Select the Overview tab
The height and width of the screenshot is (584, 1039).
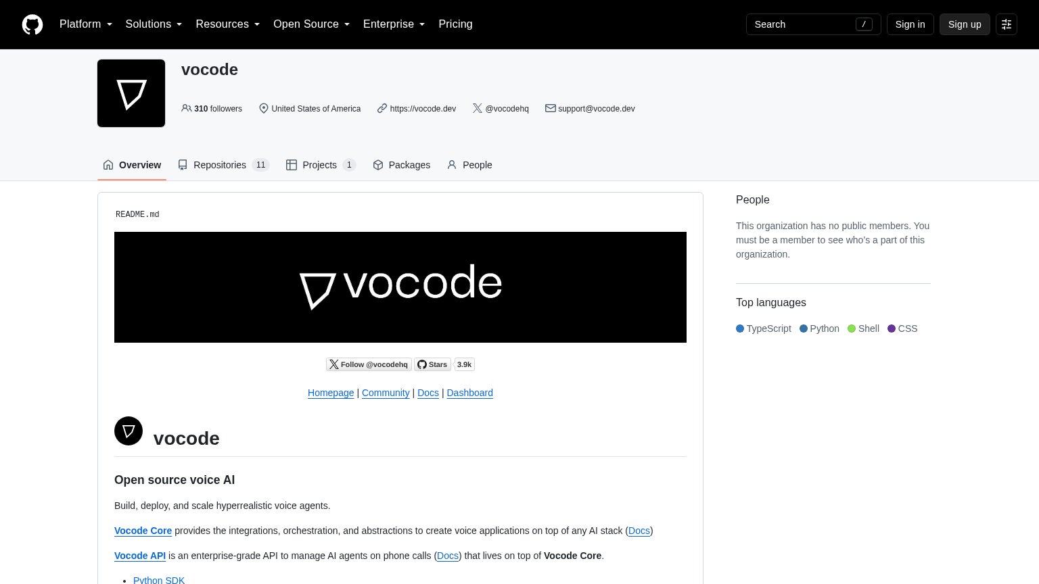(132, 165)
